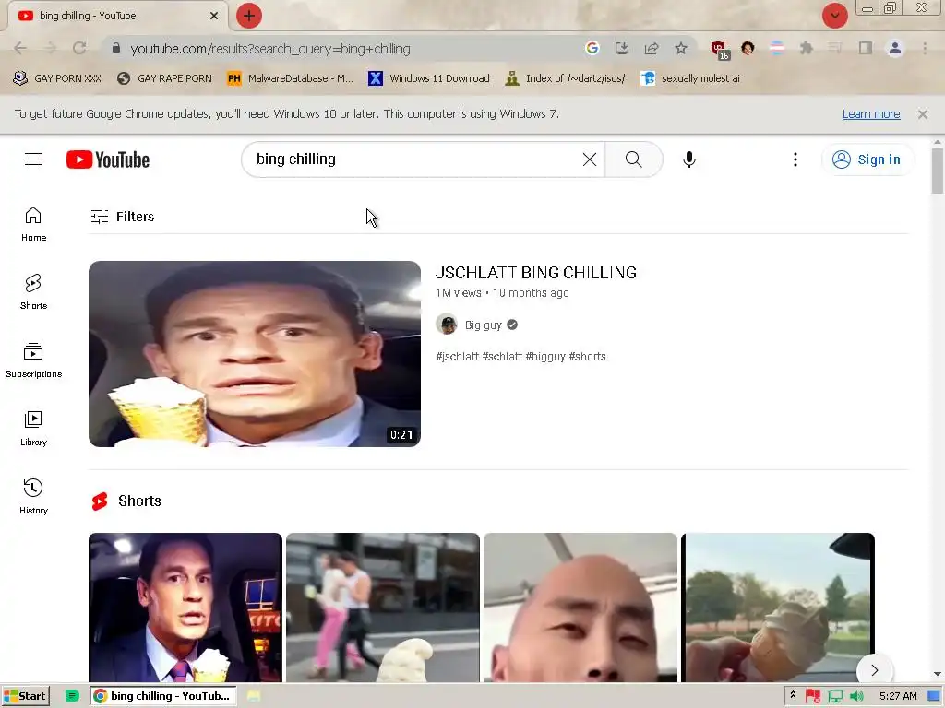Share this page using the share icon
The height and width of the screenshot is (708, 945).
click(651, 48)
